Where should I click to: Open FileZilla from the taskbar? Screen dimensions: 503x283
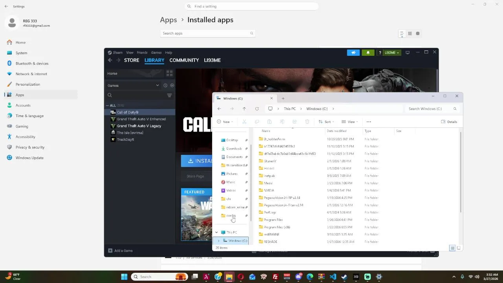tap(275, 277)
